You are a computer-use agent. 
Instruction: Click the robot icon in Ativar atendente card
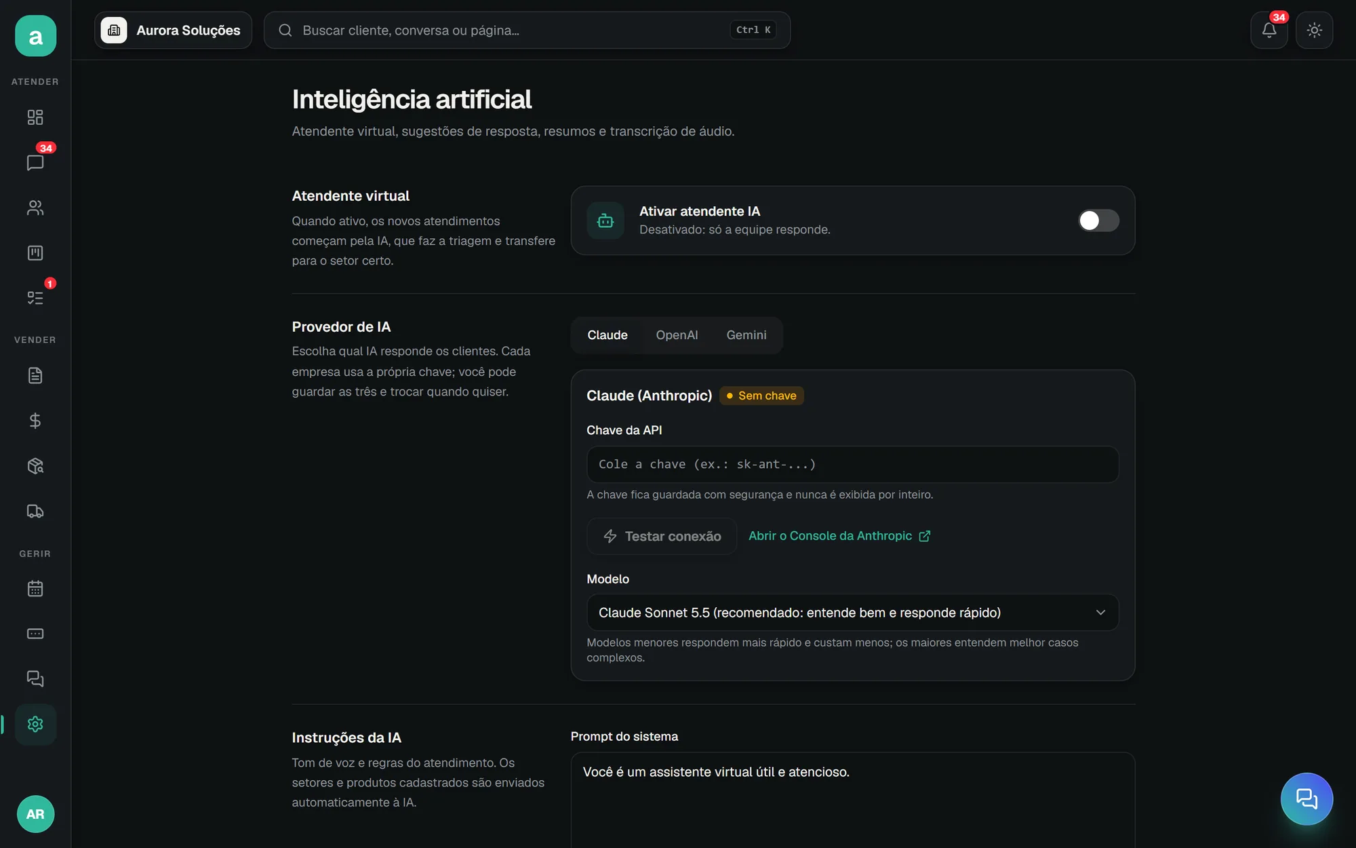(x=605, y=220)
